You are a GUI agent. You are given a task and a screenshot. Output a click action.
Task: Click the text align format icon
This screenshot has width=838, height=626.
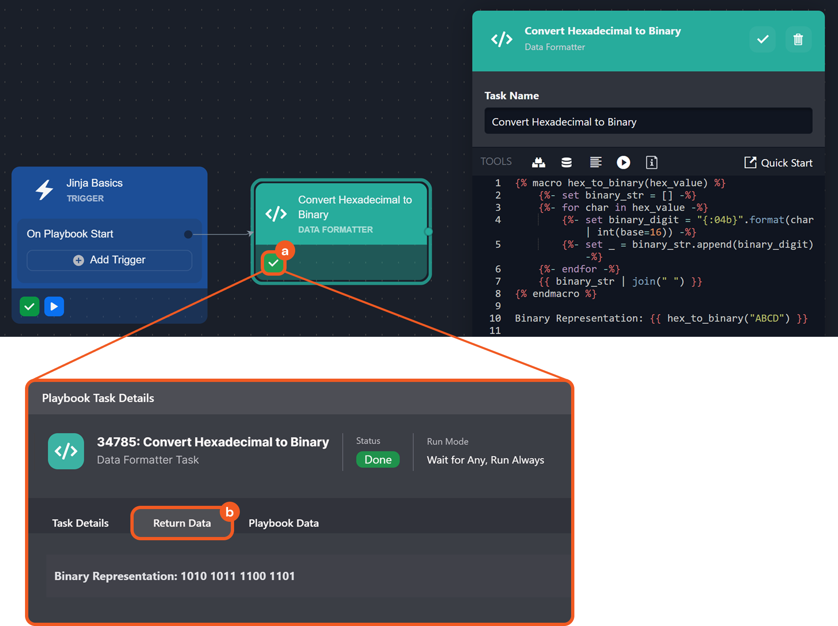click(x=595, y=162)
